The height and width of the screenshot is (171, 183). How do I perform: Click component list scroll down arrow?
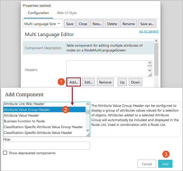click(x=88, y=130)
